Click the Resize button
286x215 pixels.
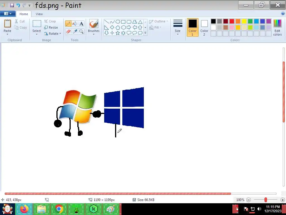click(51, 27)
